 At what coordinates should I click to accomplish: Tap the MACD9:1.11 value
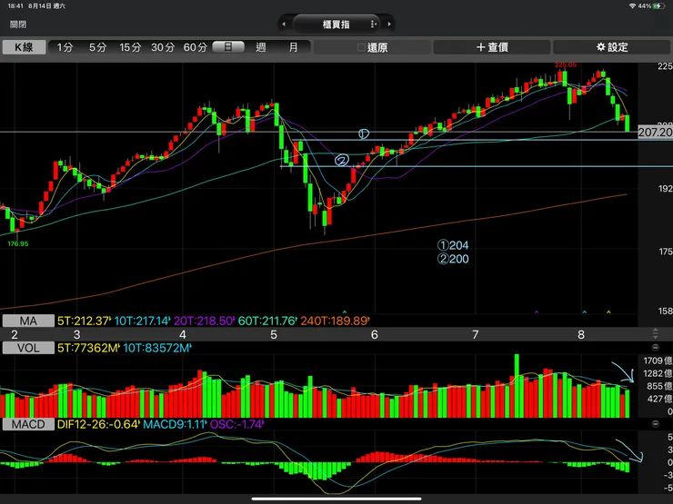coord(176,424)
